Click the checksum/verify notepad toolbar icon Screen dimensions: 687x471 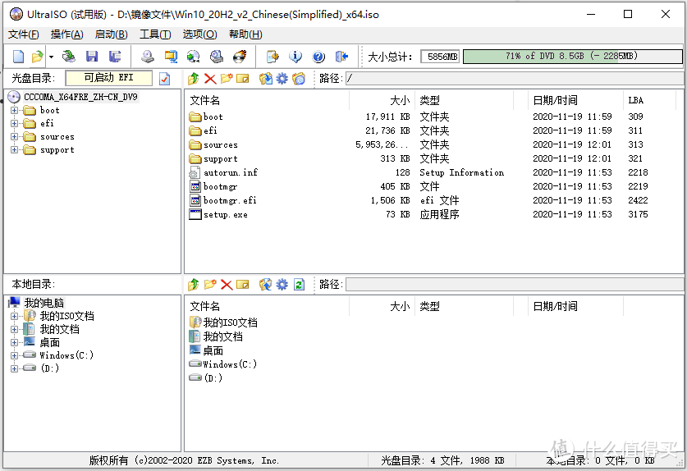(x=272, y=57)
